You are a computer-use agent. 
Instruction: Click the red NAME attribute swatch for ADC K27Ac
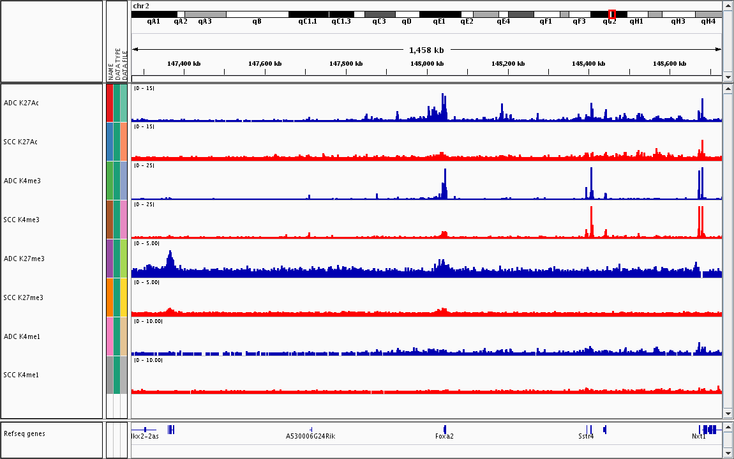tap(110, 103)
